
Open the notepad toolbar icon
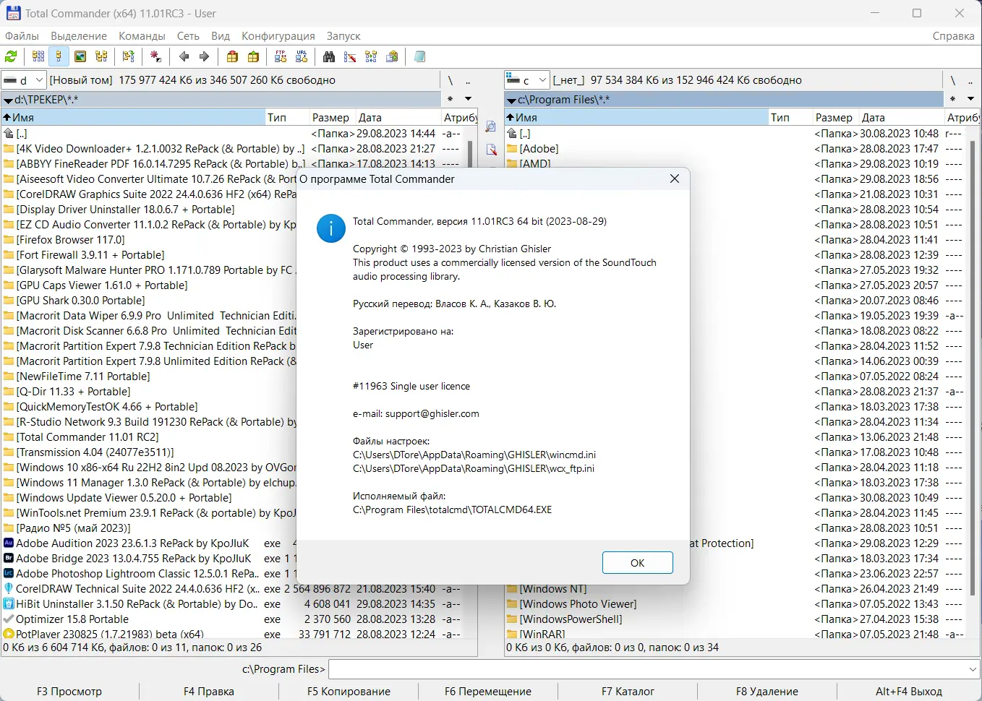point(419,56)
